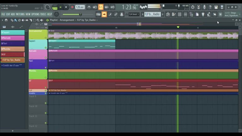The image size is (242, 136).
Task: Open the FILE menu
Action: tap(3, 14)
